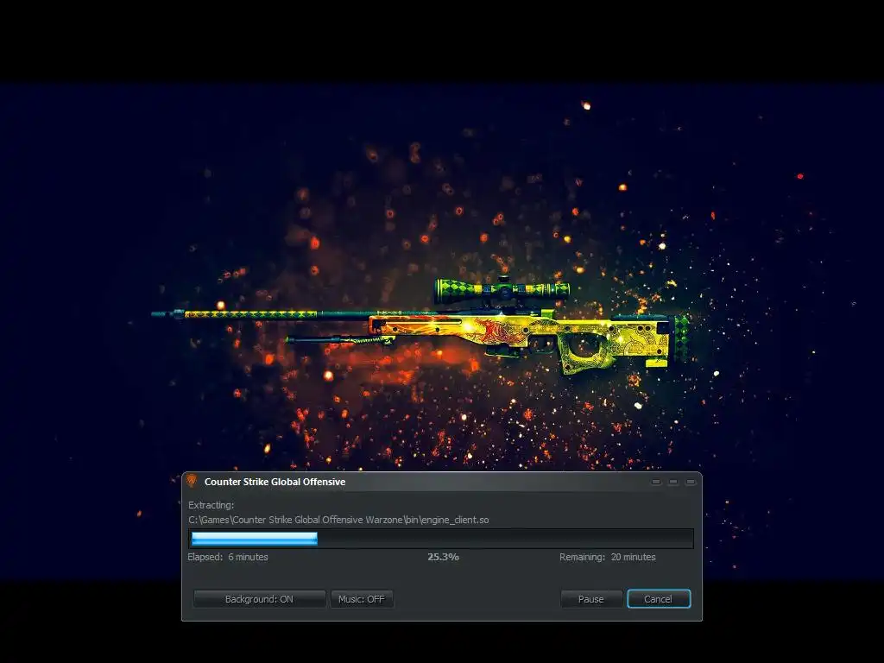This screenshot has height=663, width=884.
Task: Toggle the Background: ON button
Action: pyautogui.click(x=259, y=599)
